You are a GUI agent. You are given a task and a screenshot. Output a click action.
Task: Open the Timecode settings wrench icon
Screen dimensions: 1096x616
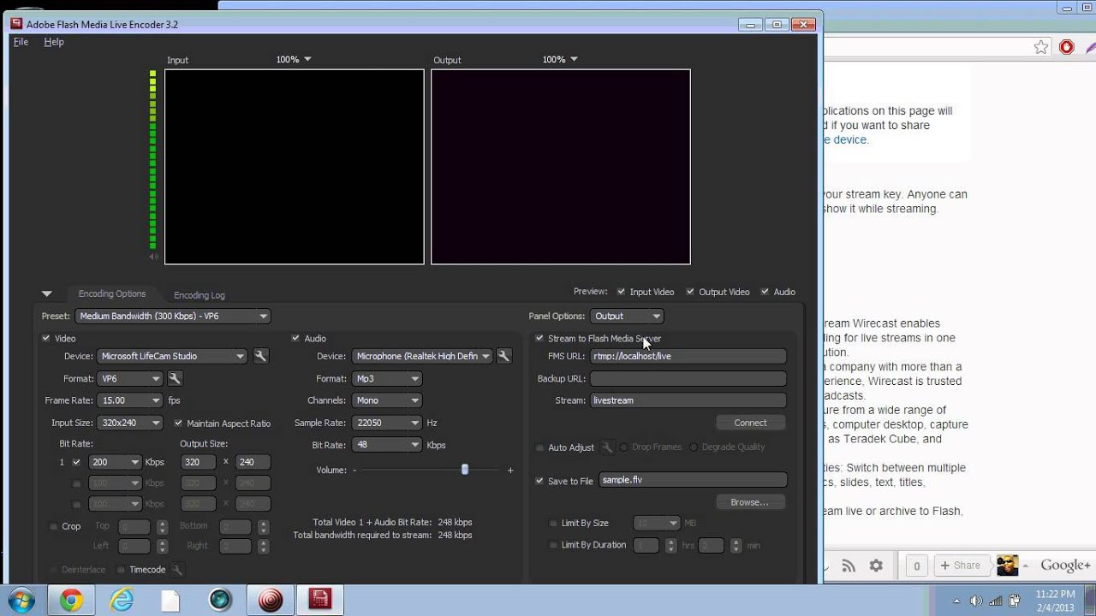(x=177, y=570)
